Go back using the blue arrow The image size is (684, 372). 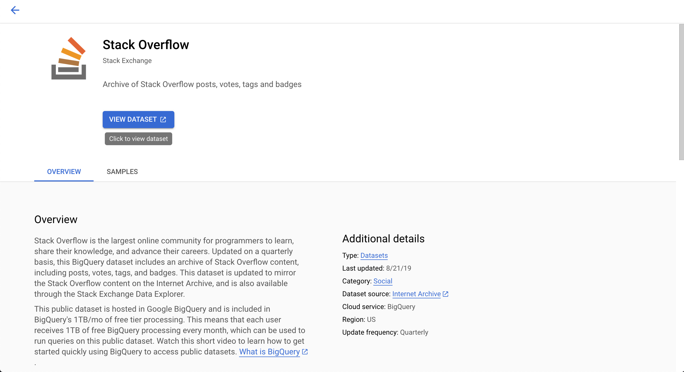[15, 10]
